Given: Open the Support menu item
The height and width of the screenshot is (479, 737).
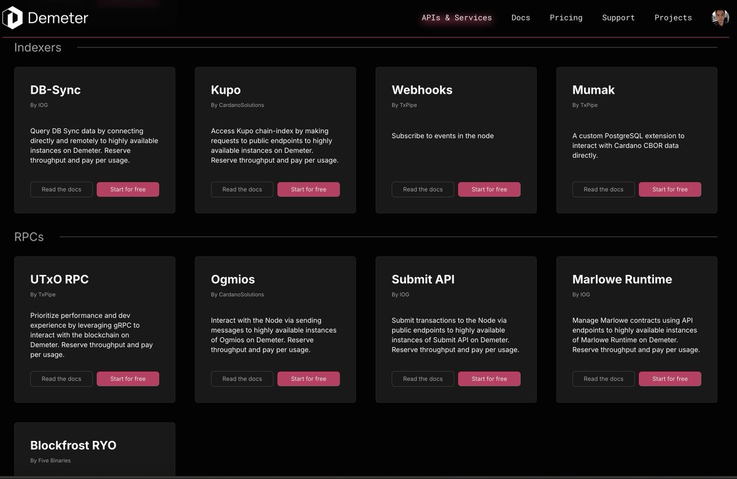Looking at the screenshot, I should pos(618,18).
